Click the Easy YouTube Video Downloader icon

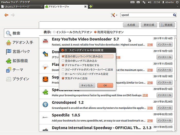coord(46,41)
